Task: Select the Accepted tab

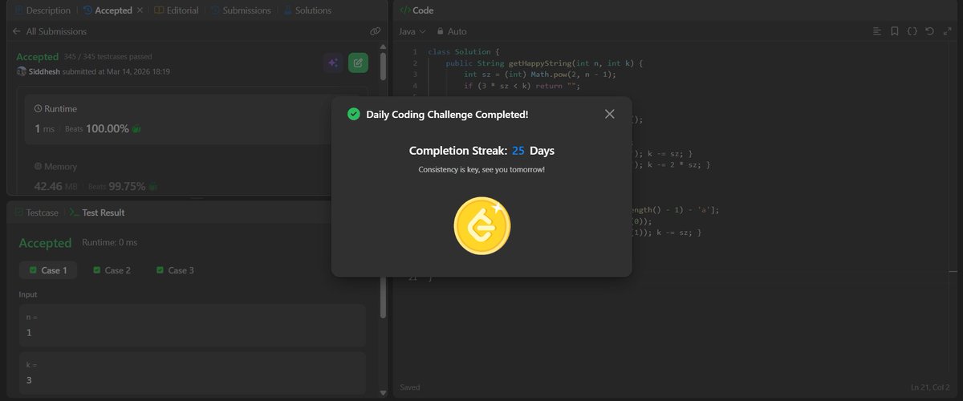Action: (108, 10)
